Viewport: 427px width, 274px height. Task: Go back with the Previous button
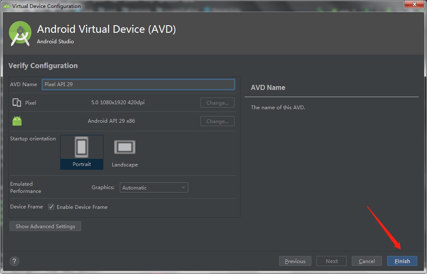pos(295,261)
